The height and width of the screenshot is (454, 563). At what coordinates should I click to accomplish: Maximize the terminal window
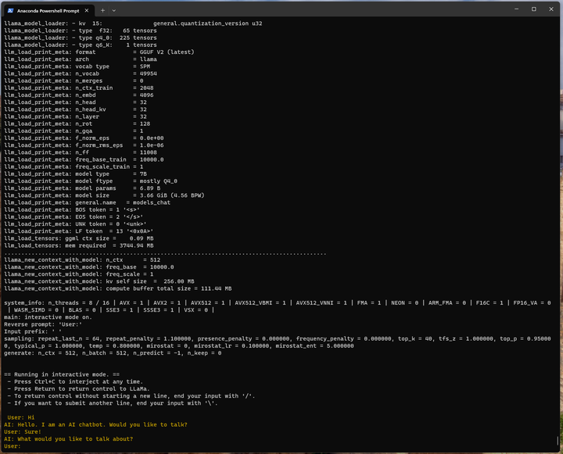[533, 9]
